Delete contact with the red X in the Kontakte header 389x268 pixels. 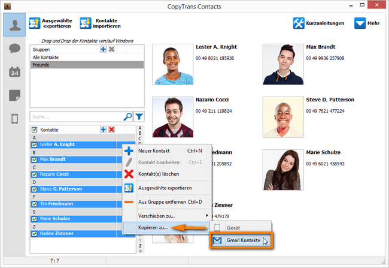tap(112, 130)
